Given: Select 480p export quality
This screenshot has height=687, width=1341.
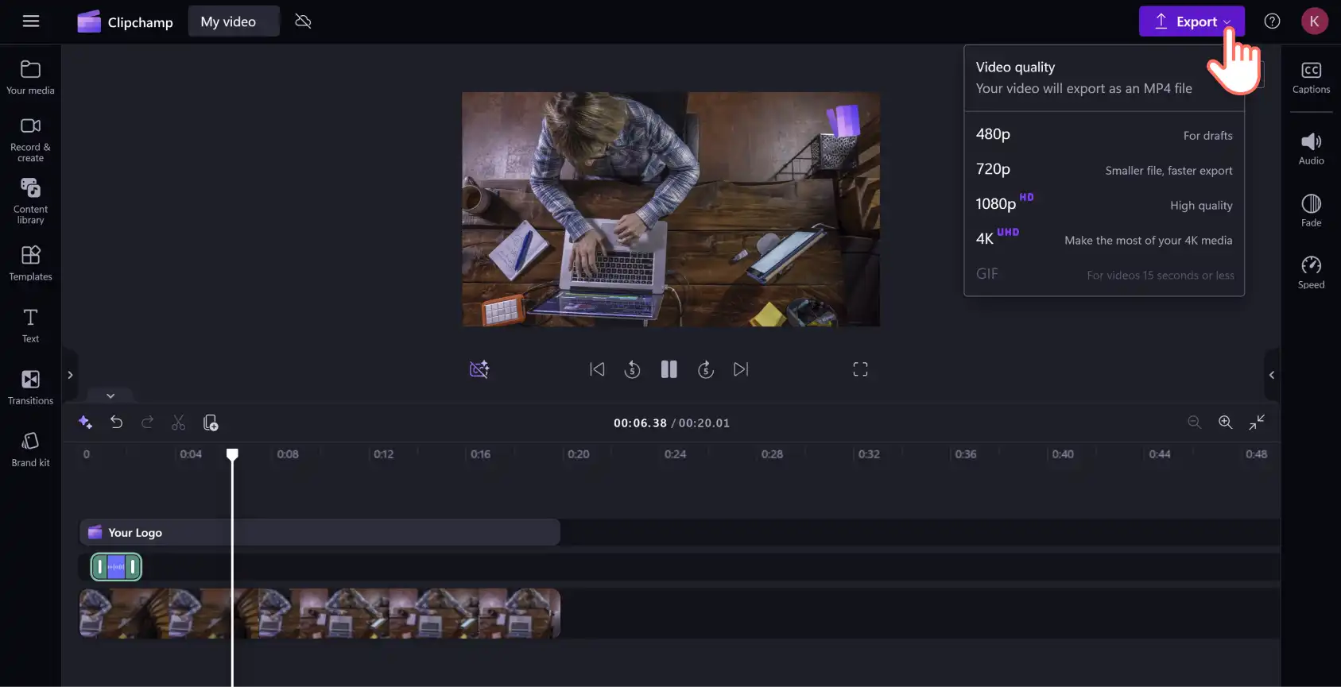Looking at the screenshot, I should [1104, 135].
